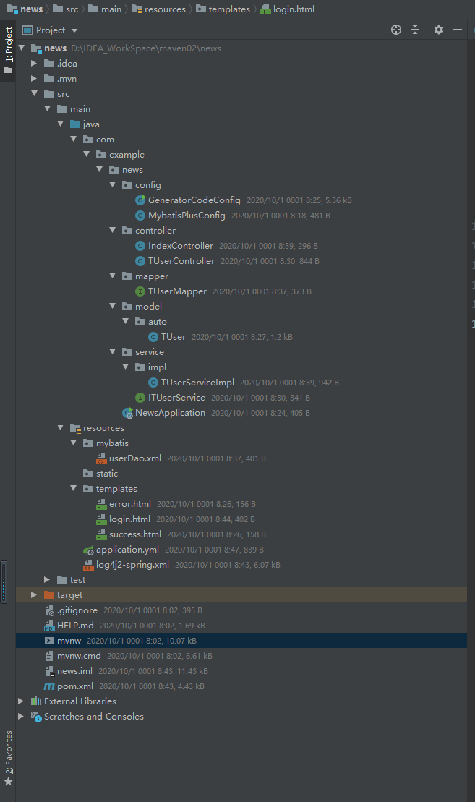Select the 'auto' package under model
This screenshot has height=802, width=475.
coord(158,322)
